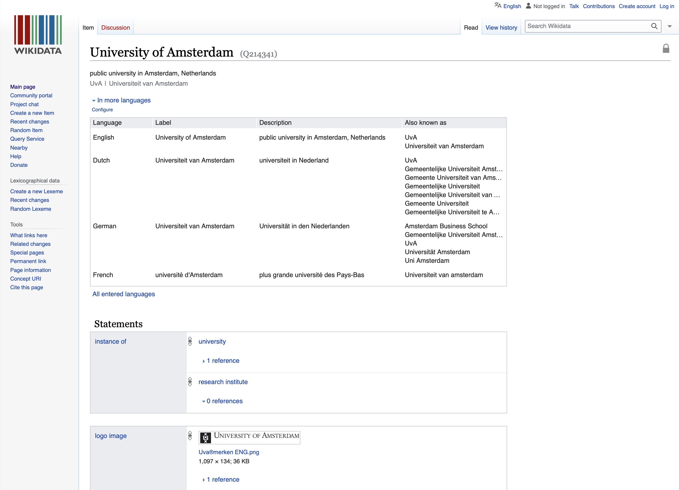Click the rank selector next to logo image
679x490 pixels.
point(190,436)
